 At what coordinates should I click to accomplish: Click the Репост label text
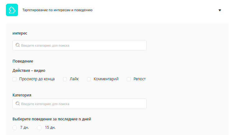139,79
